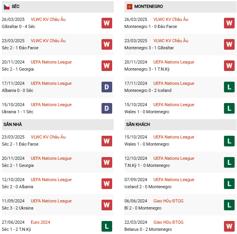
Task: Click L badge for Bỉ 2 - 0 Montenegro
Action: tap(229, 204)
